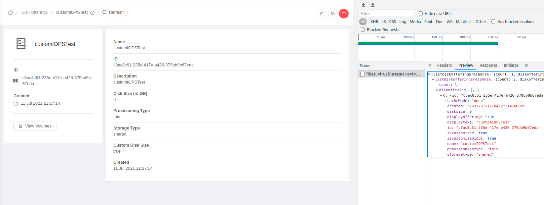The width and height of the screenshot is (544, 205).
Task: Filter requests by Other
Action: point(481,21)
